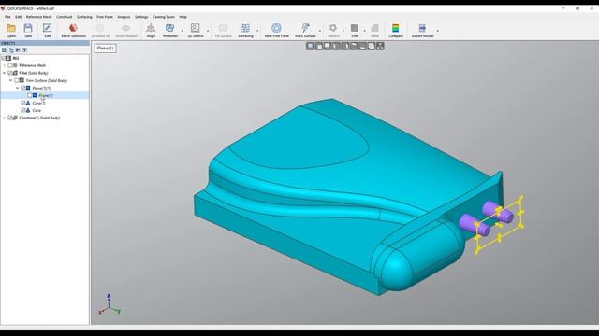Click the Fillet toolbar icon
The height and width of the screenshot is (336, 599).
(x=374, y=28)
